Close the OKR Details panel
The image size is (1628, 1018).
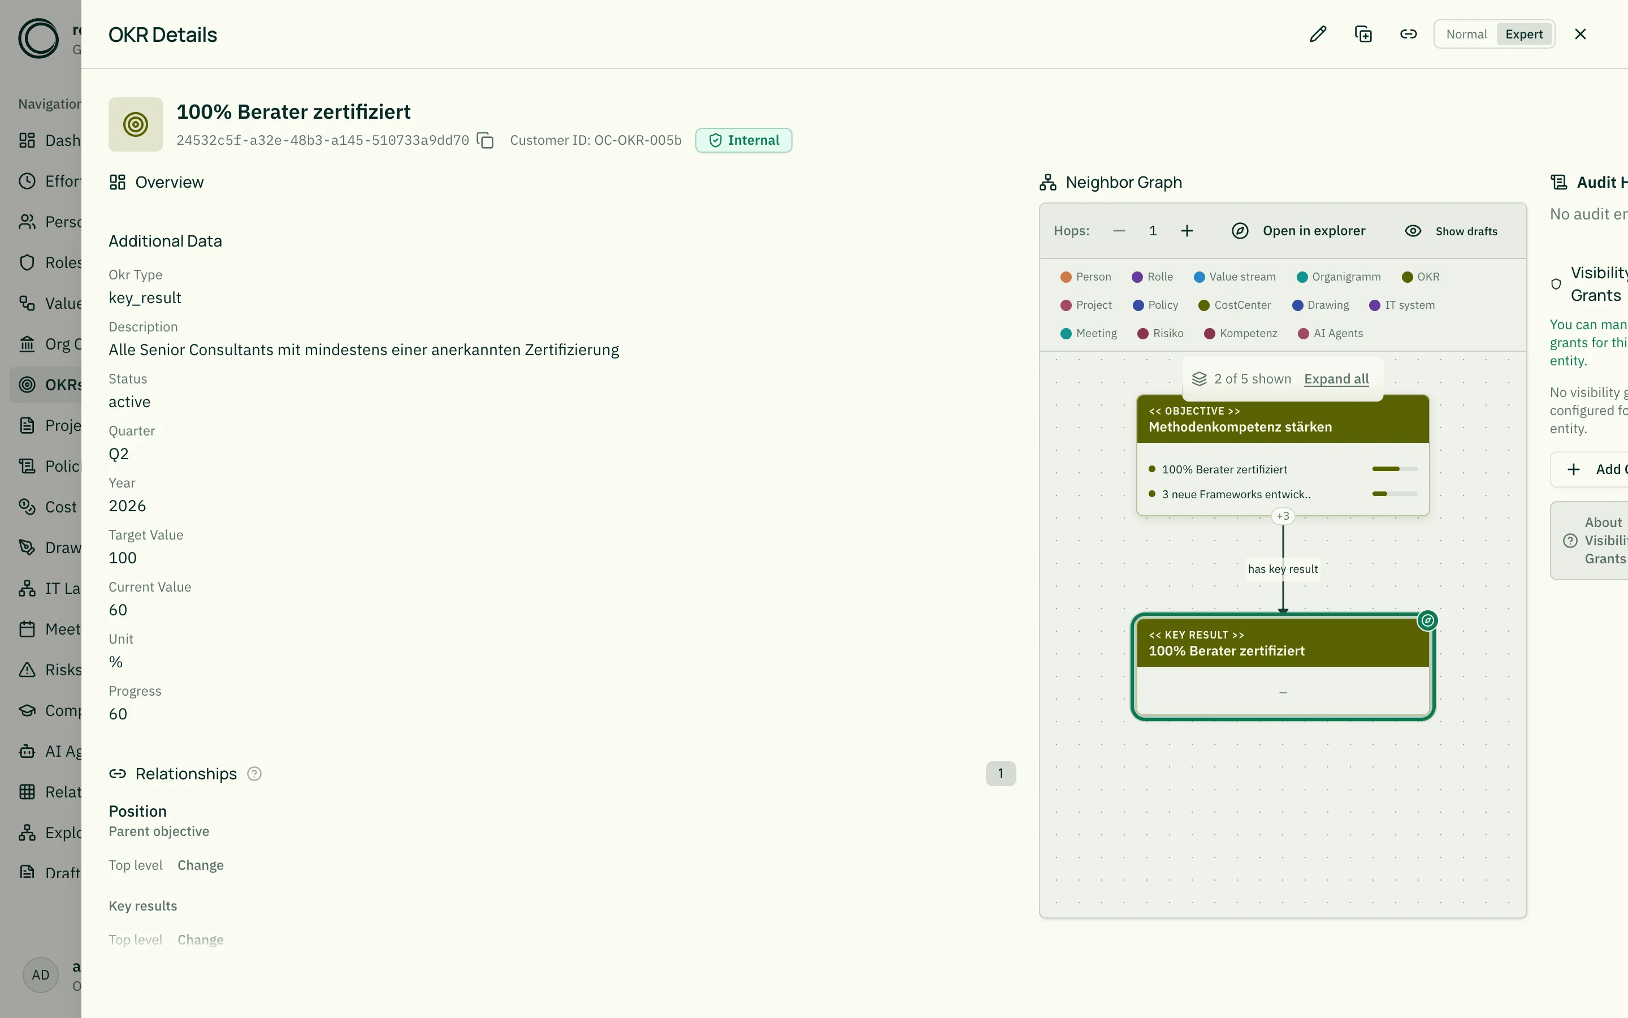[1581, 34]
